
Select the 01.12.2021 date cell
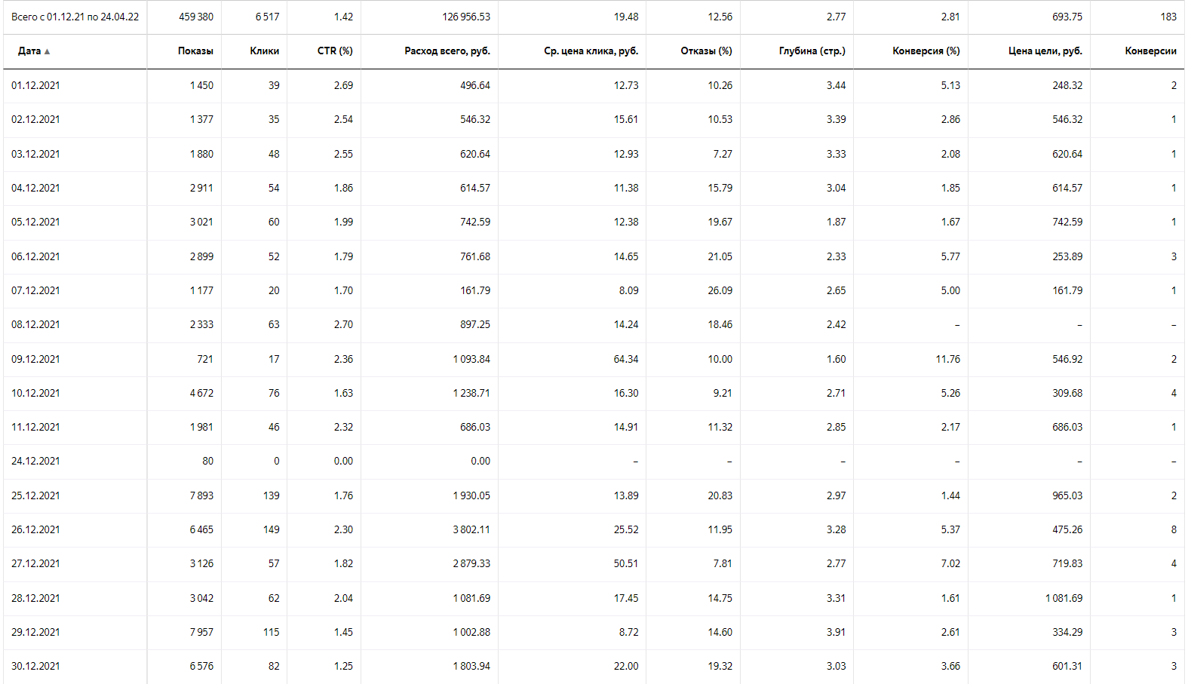click(35, 86)
